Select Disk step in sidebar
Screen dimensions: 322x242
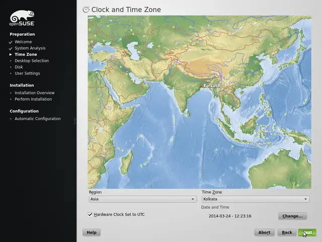point(19,67)
